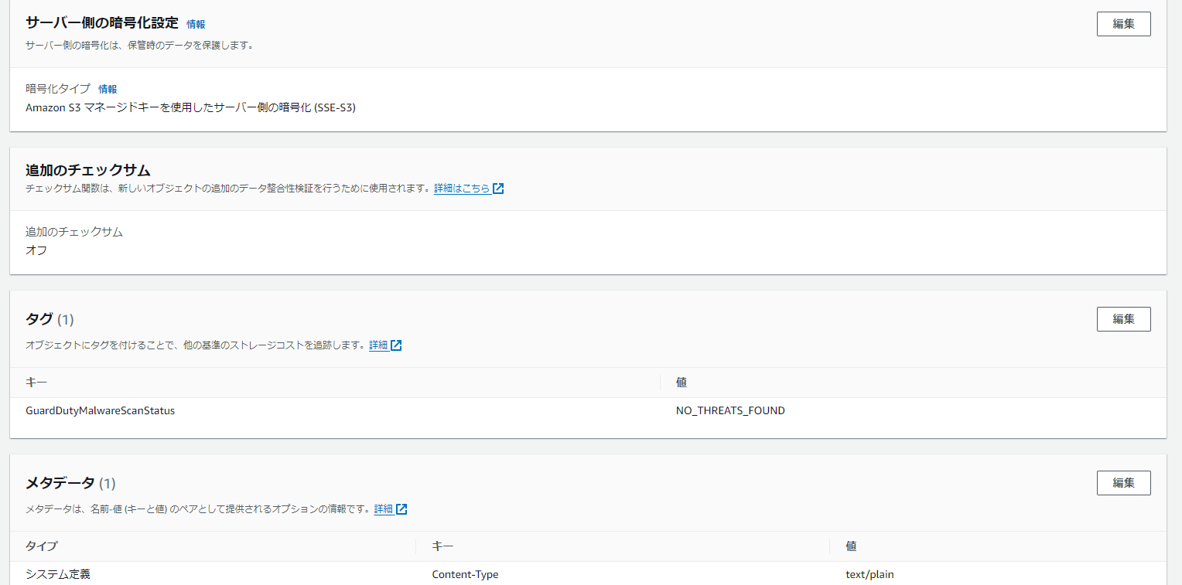Open the 詳細はこちら link about checksum functions
Image resolution: width=1182 pixels, height=585 pixels.
click(463, 187)
